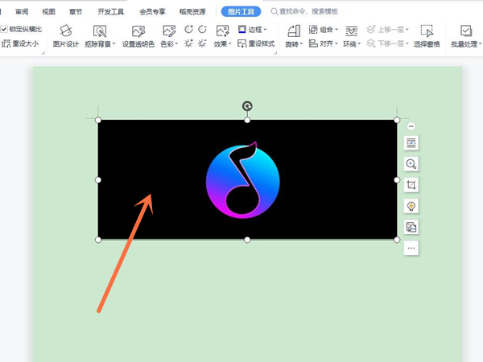
Task: Click 重设样式 reset style button
Action: [x=257, y=43]
